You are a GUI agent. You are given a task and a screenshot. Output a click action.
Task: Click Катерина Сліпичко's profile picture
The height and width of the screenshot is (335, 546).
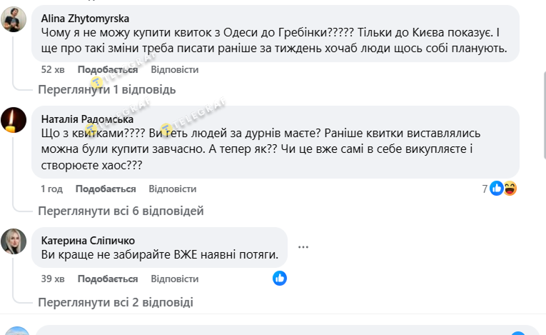pyautogui.click(x=14, y=242)
